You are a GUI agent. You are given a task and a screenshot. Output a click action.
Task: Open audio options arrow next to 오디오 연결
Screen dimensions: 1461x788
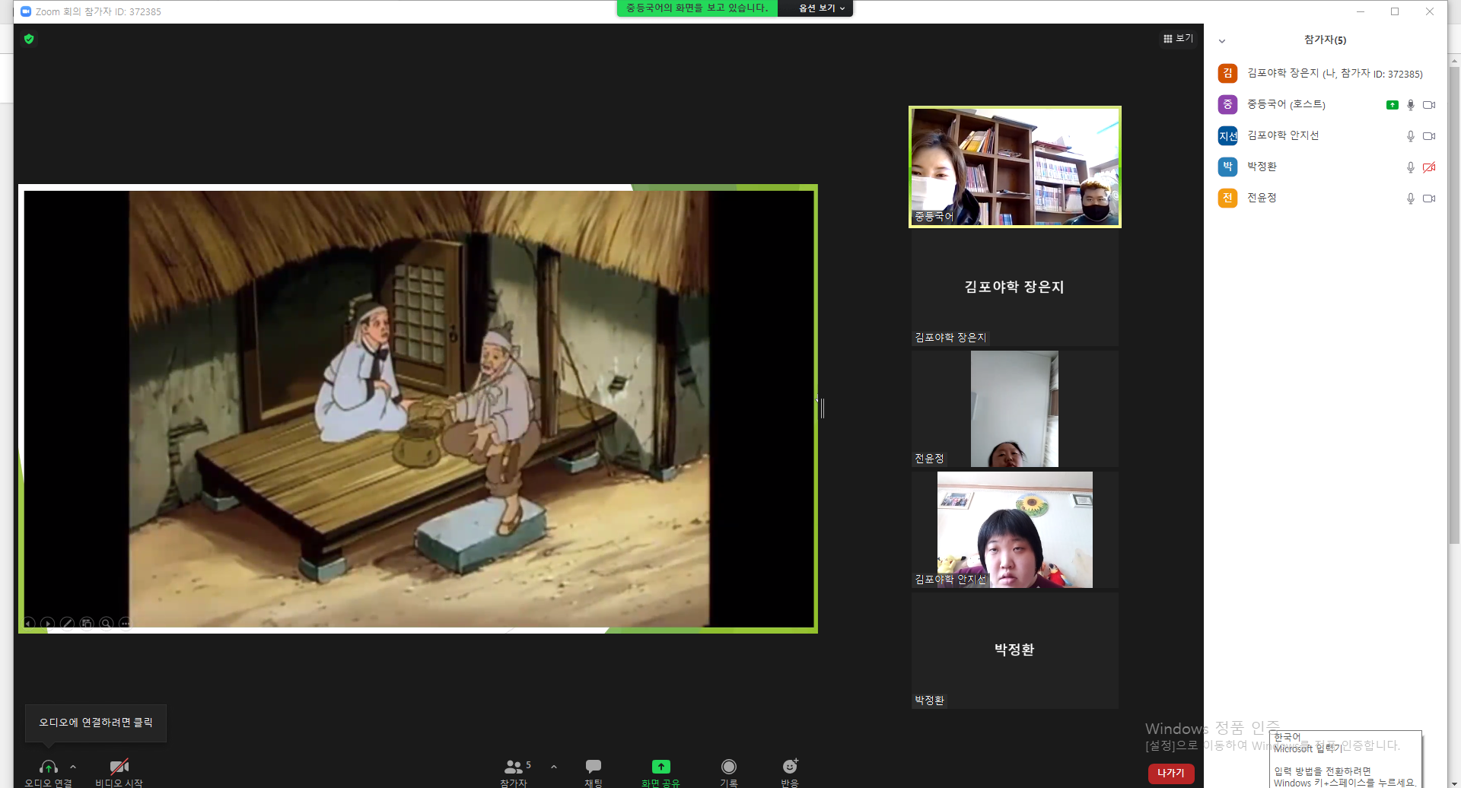coord(73,767)
